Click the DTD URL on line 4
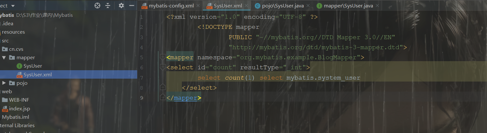 (316, 48)
